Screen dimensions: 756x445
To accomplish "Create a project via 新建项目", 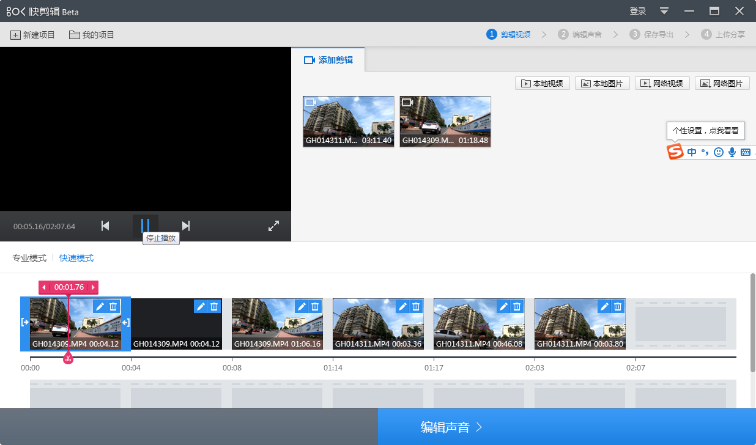I will pos(32,35).
